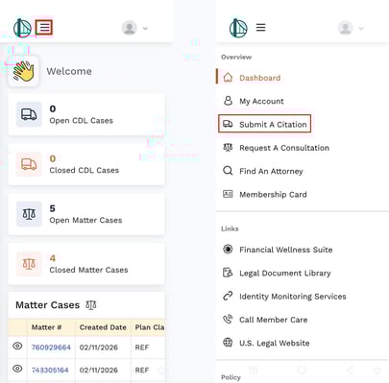
Task: Expand profile chevron beside avatar in left screen
Action: [145, 29]
